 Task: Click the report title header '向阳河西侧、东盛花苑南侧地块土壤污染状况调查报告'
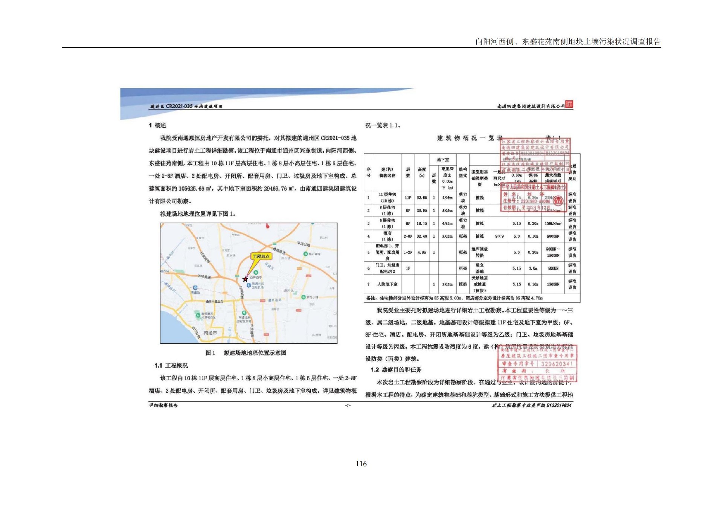pos(567,42)
